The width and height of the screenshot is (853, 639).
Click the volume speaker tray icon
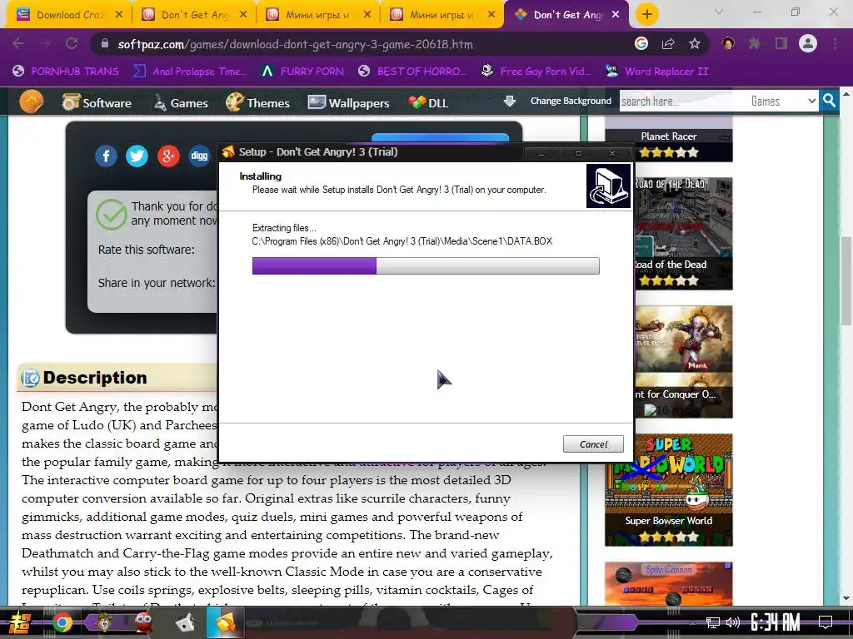coord(733,622)
